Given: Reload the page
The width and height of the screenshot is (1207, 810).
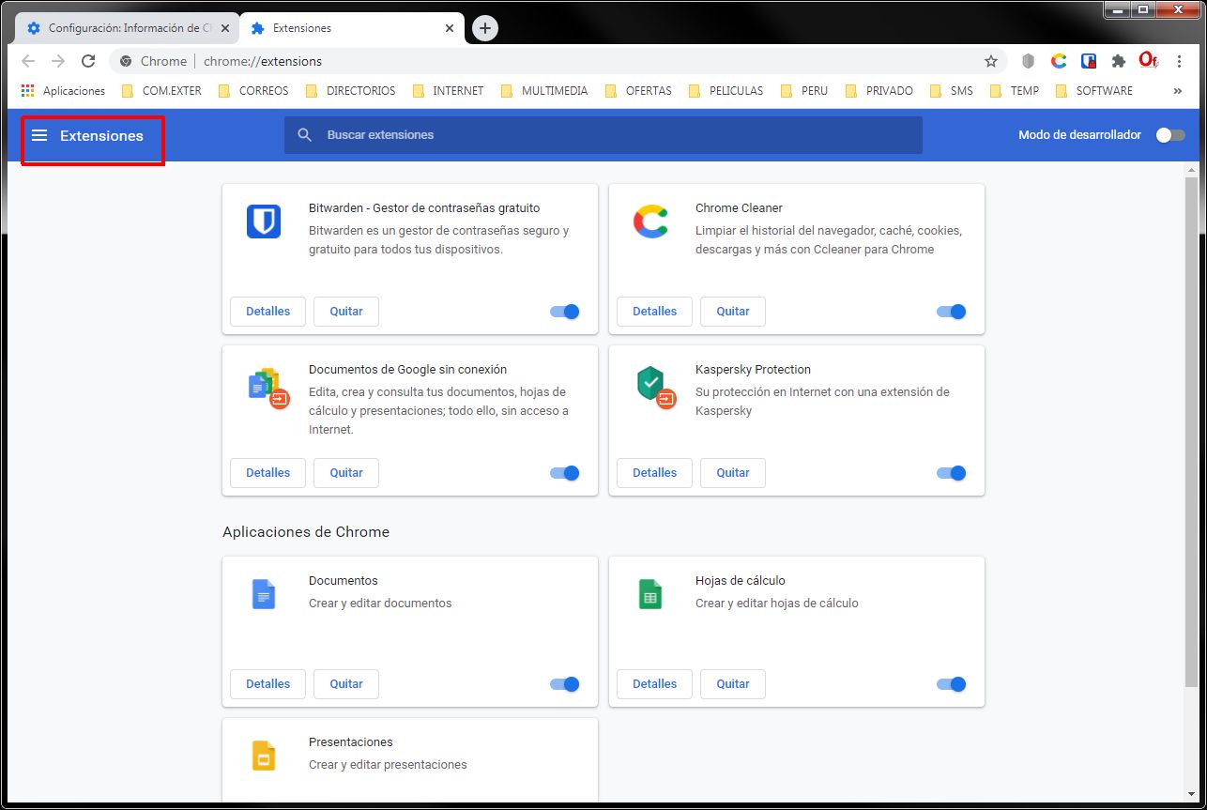Looking at the screenshot, I should point(88,61).
